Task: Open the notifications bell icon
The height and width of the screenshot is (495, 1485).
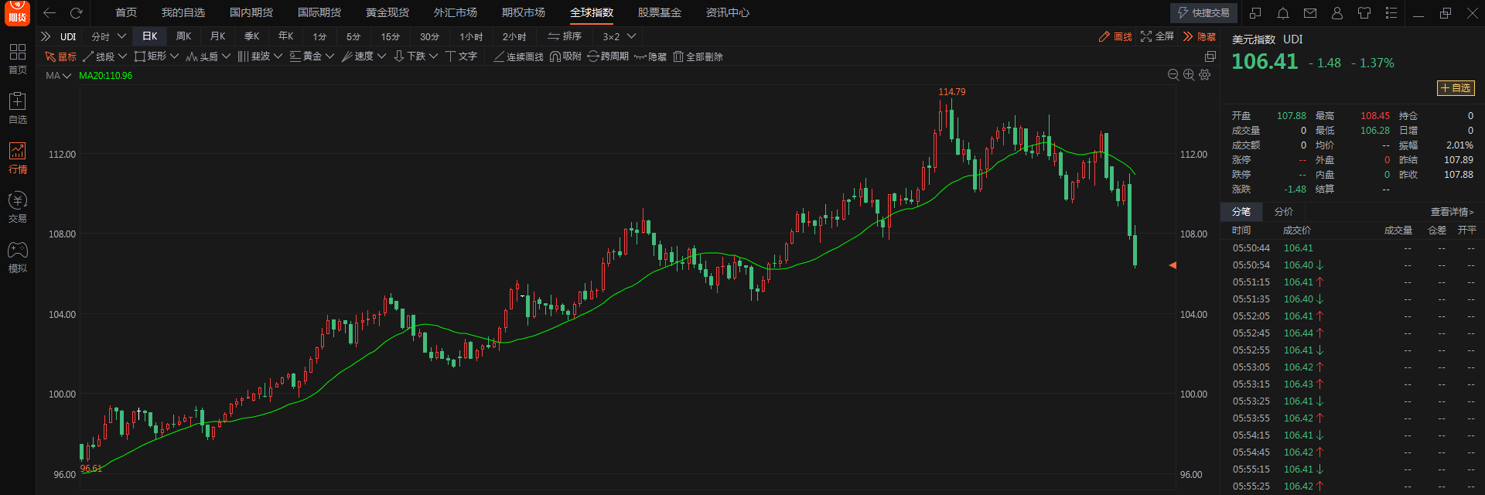Action: pyautogui.click(x=1282, y=13)
